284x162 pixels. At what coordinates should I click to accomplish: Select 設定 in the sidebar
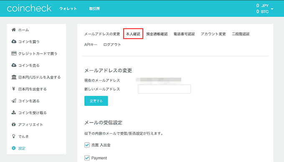click(22, 148)
